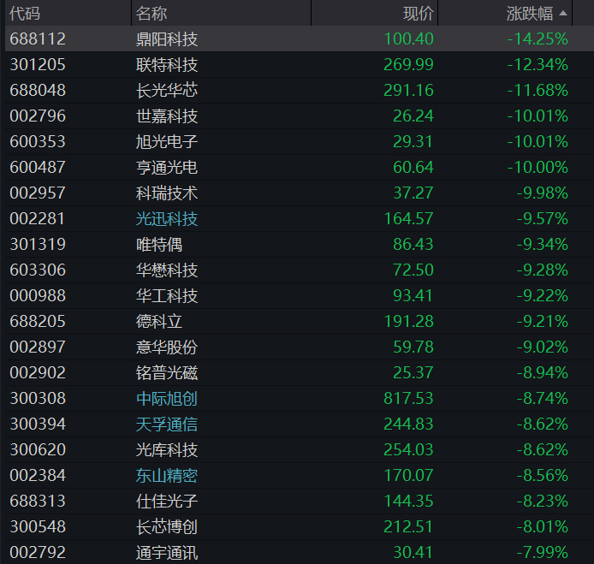Select stock code 301319 唯特偶
This screenshot has height=564, width=594.
(x=38, y=244)
